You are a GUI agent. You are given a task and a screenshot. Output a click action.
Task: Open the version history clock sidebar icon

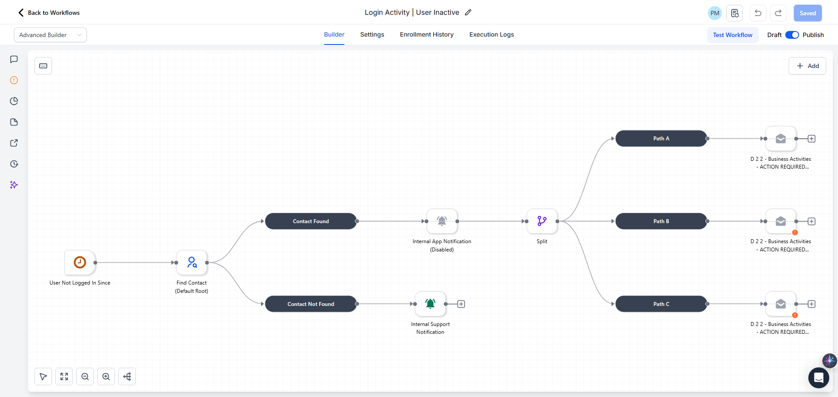(x=14, y=164)
